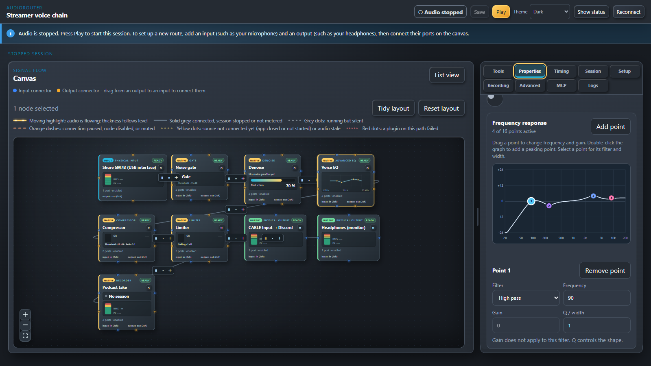The width and height of the screenshot is (651, 366).
Task: Delete the Podcast take recorder node
Action: (x=149, y=288)
